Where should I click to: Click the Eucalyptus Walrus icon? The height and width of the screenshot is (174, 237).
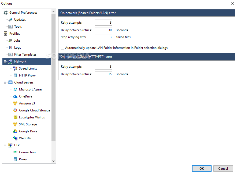15,117
